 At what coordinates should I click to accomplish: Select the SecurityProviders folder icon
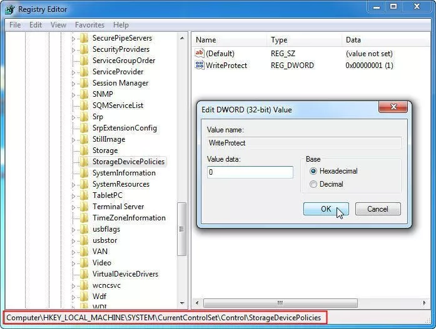click(84, 49)
